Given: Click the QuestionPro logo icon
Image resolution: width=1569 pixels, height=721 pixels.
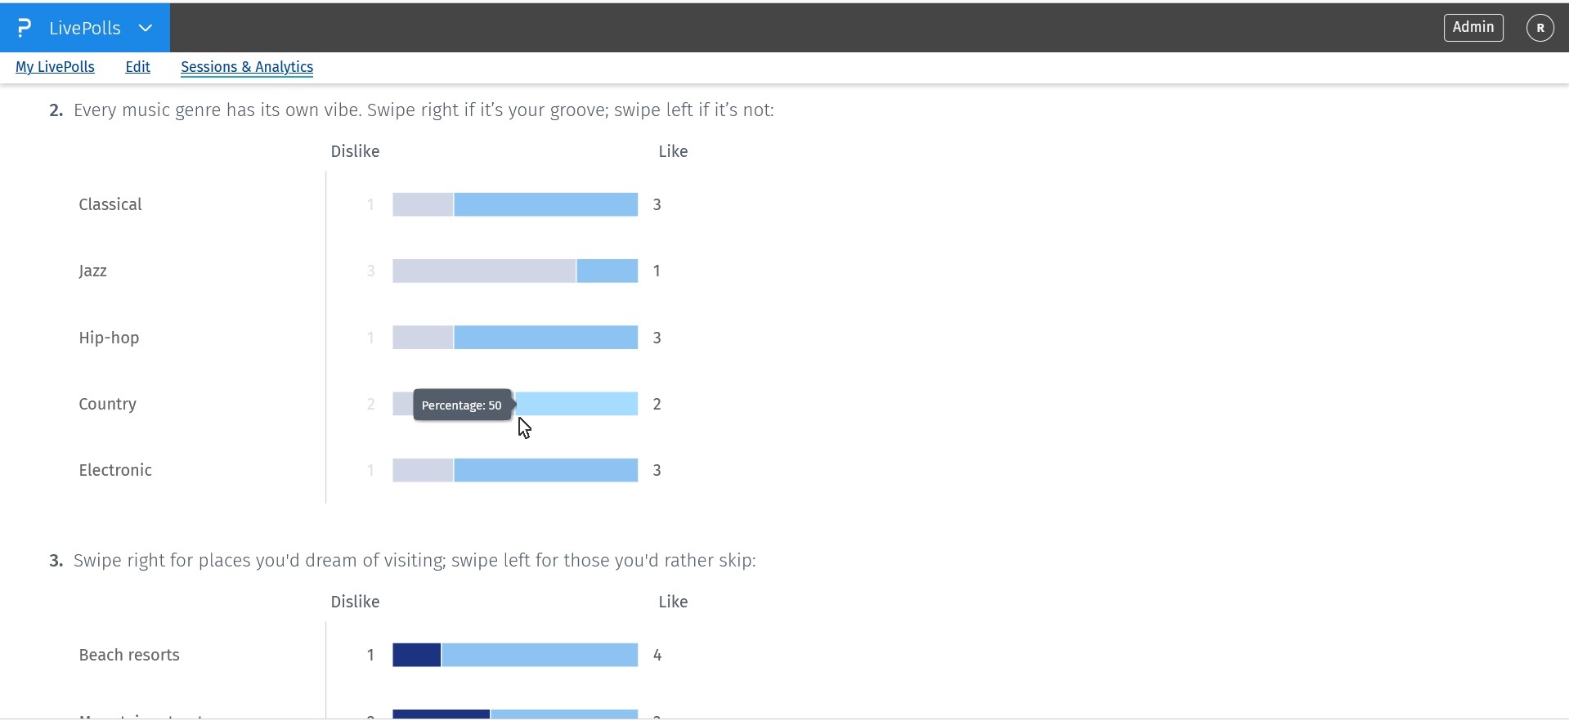Looking at the screenshot, I should point(24,27).
